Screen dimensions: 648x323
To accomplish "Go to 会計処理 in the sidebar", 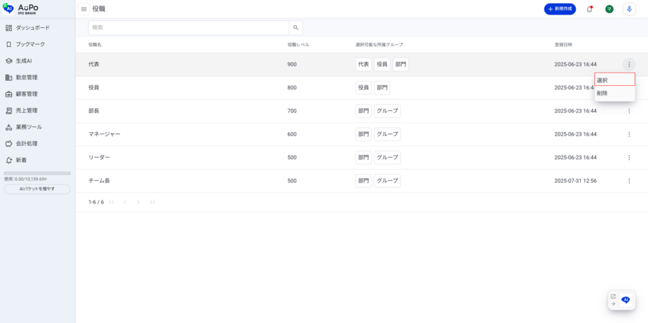I will pos(27,143).
